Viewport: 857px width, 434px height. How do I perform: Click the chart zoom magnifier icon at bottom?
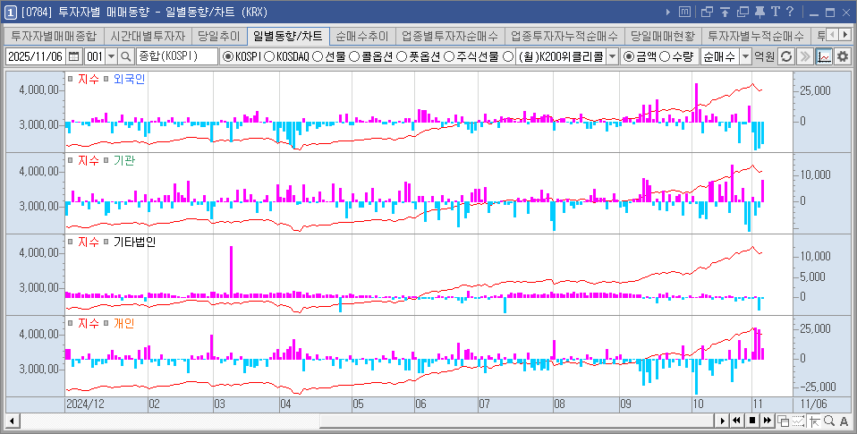coord(829,421)
